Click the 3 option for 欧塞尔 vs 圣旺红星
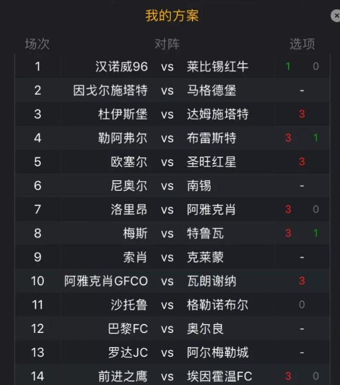Image resolution: width=340 pixels, height=385 pixels. (302, 161)
